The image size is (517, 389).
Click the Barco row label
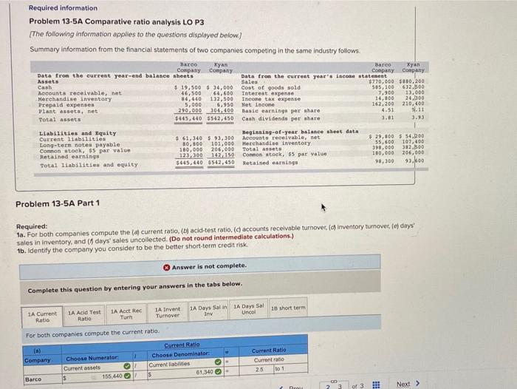coord(33,379)
